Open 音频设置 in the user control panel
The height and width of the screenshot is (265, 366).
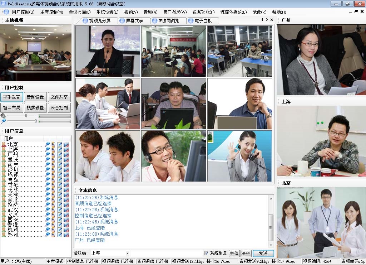pyautogui.click(x=35, y=97)
